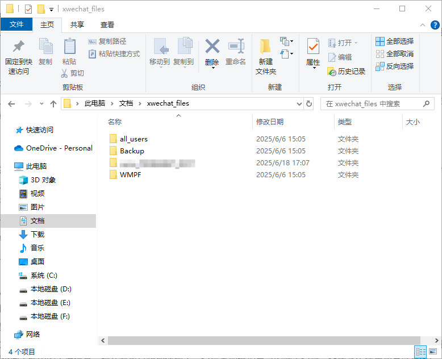
Task: Expand the address bar history dropdown
Action: pos(299,104)
